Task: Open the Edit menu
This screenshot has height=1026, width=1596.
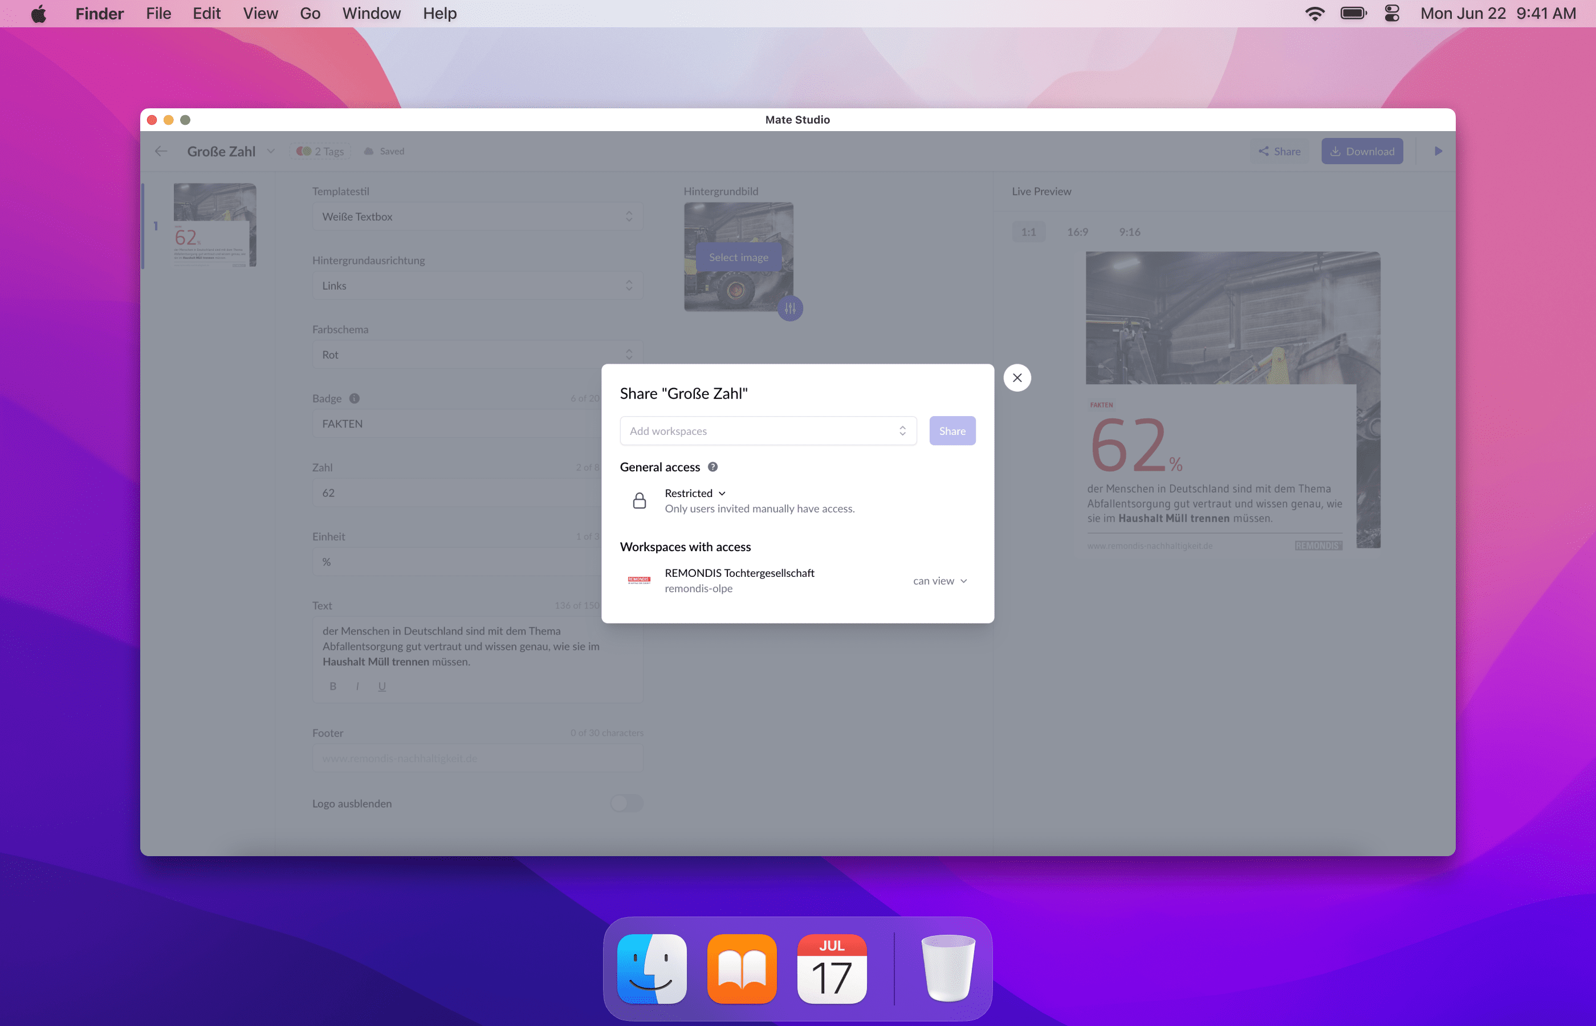Action: click(x=206, y=13)
